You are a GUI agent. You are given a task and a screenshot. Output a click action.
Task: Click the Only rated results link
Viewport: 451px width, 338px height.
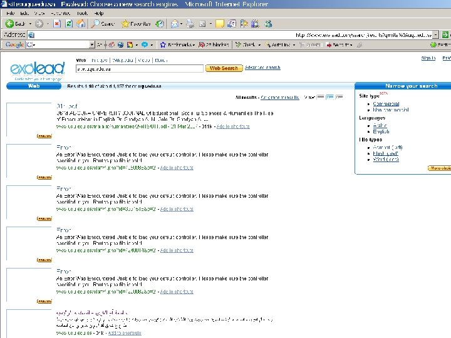[x=279, y=98]
